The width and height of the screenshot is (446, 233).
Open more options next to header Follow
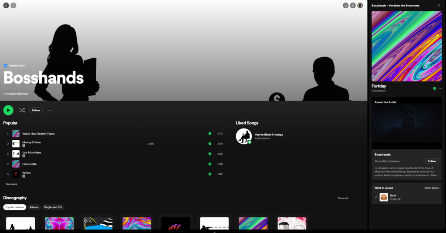(50, 110)
